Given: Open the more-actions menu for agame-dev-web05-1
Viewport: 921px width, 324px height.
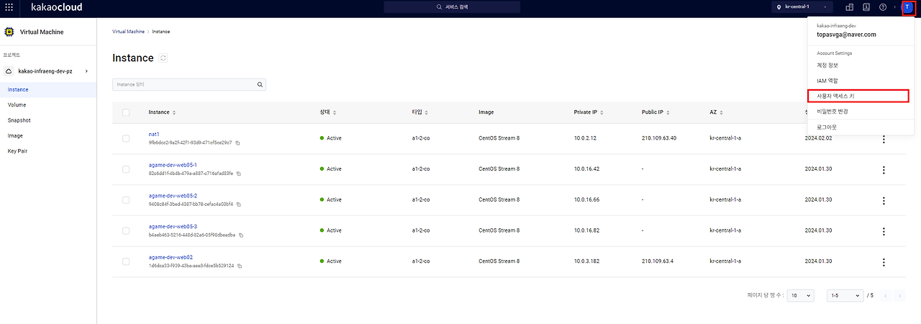Looking at the screenshot, I should click(x=884, y=170).
